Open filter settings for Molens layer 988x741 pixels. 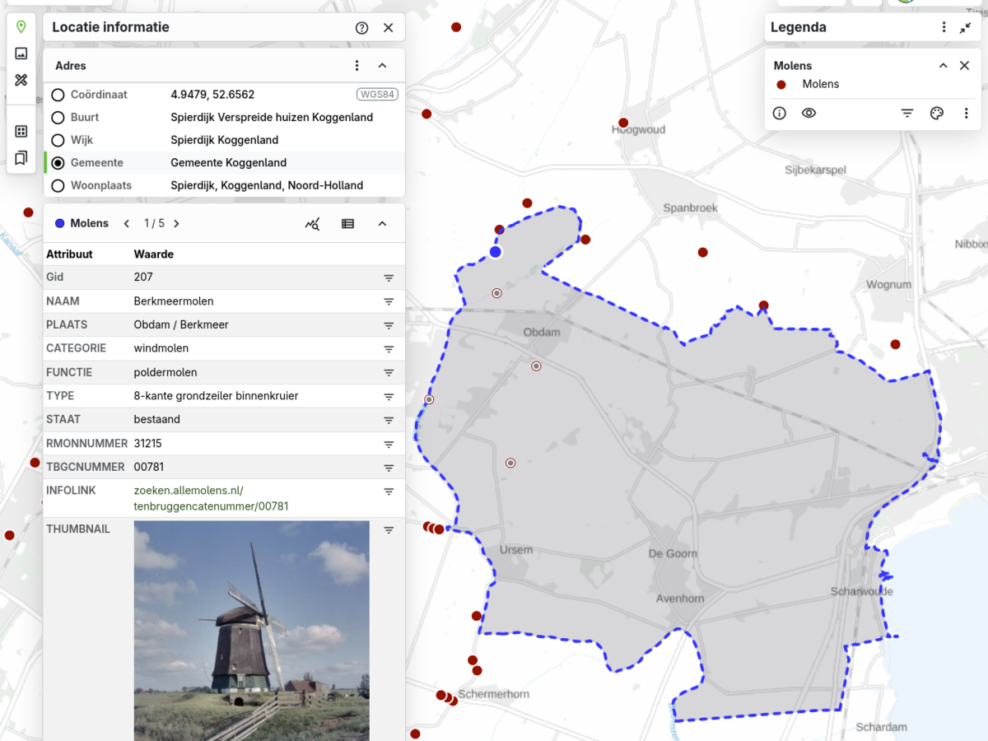(x=906, y=114)
